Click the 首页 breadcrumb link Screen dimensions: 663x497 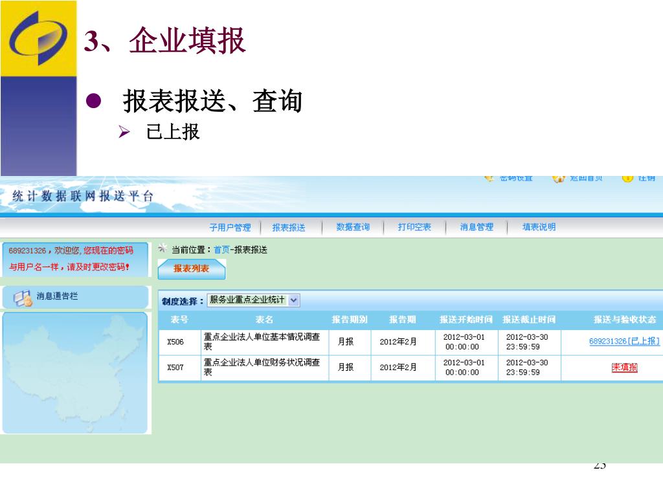[x=221, y=250]
